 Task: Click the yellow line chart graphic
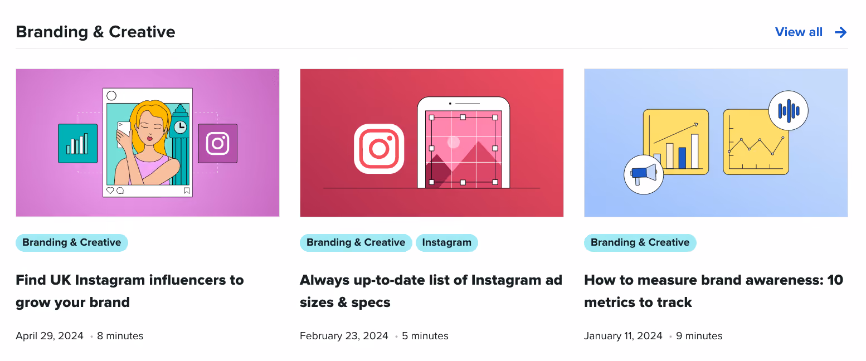pyautogui.click(x=756, y=142)
